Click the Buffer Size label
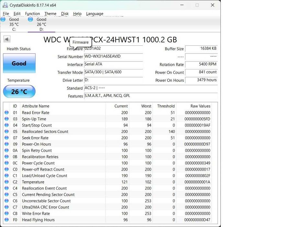This screenshot has height=227, width=302. point(174,49)
